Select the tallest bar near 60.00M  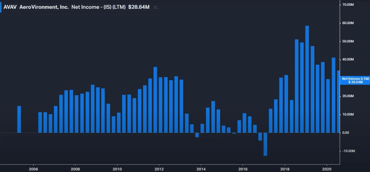307,79
